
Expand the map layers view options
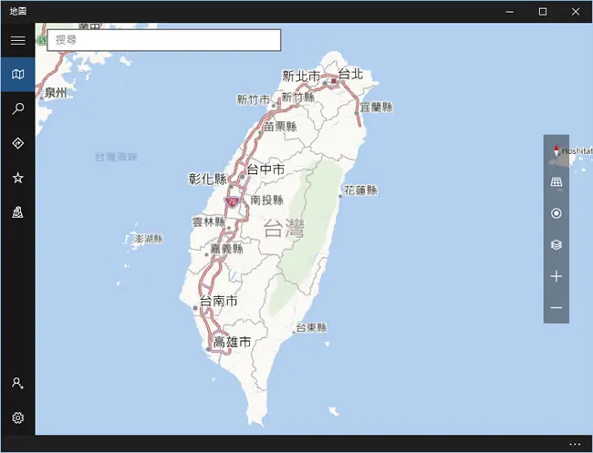click(x=556, y=245)
